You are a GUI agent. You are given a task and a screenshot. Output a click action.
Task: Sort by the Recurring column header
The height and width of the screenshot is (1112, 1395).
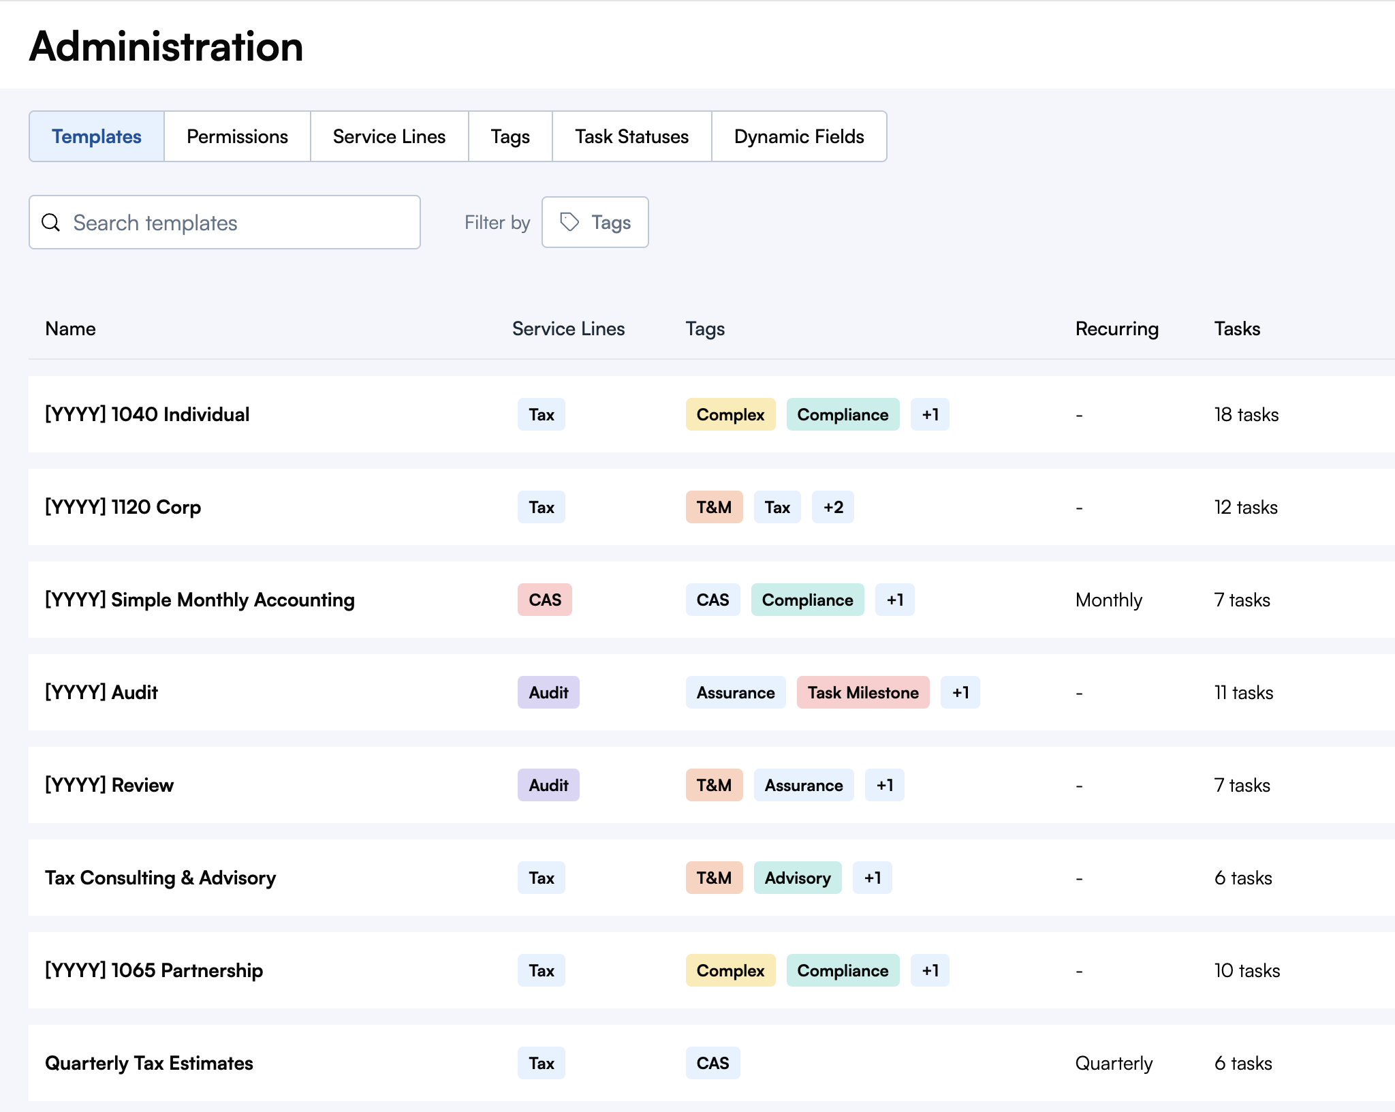1116,328
